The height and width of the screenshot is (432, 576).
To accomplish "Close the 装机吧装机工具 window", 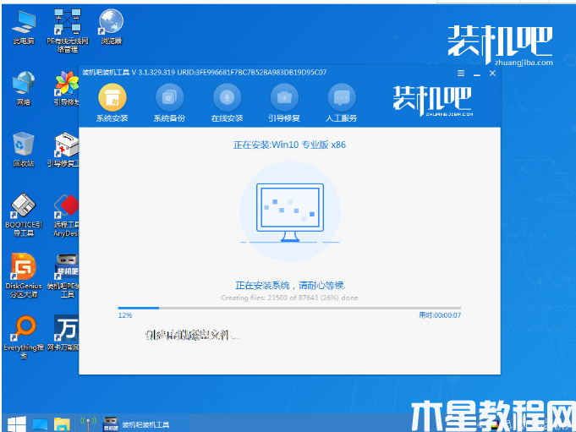I will click(492, 73).
